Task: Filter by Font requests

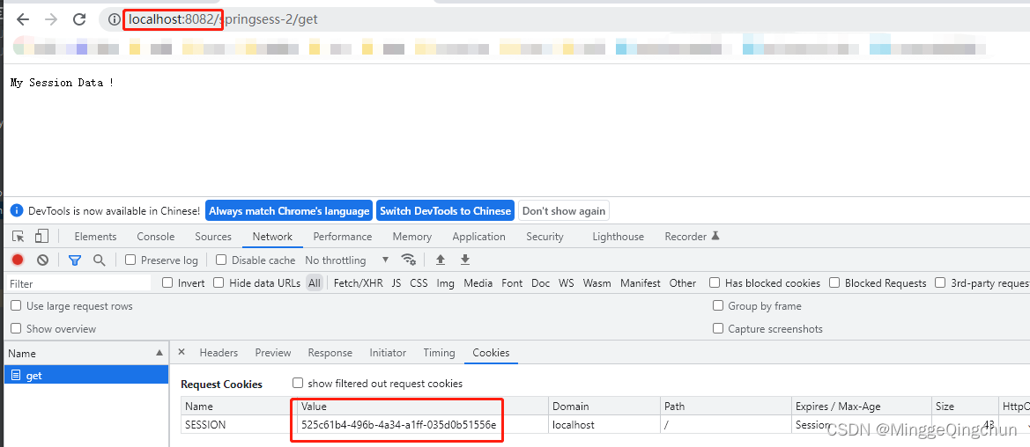Action: point(512,283)
